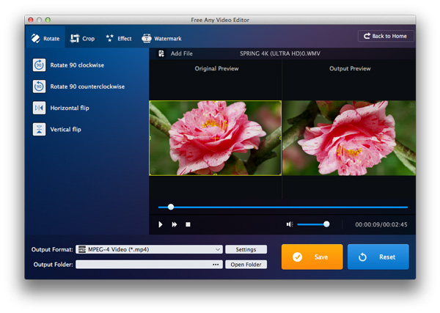
Task: Click the file name SPRING 4K (ULTRA HD)0.WMV
Action: coord(280,54)
